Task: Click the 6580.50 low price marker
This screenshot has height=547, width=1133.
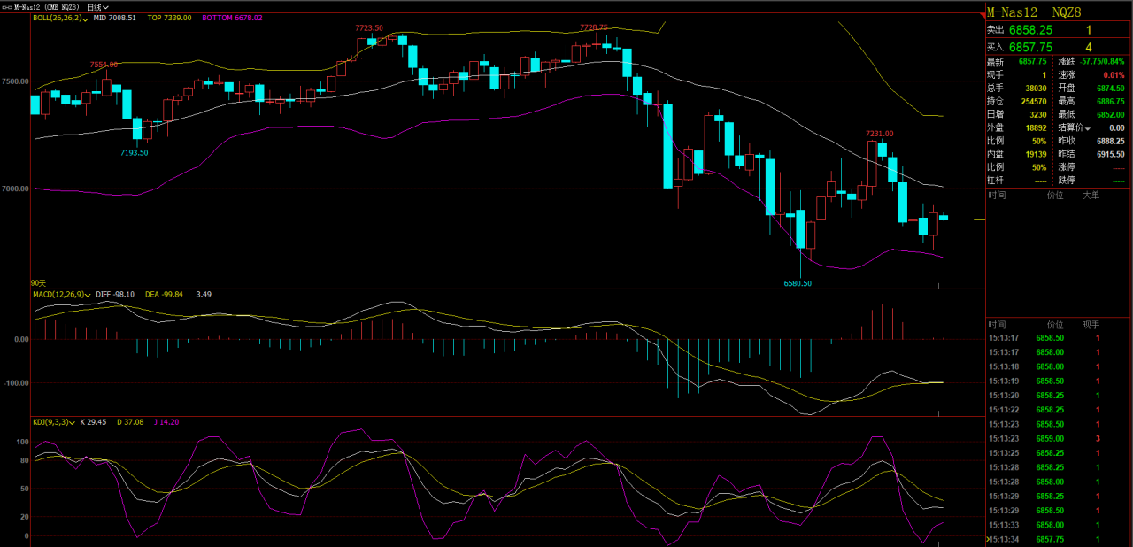Action: pos(798,284)
